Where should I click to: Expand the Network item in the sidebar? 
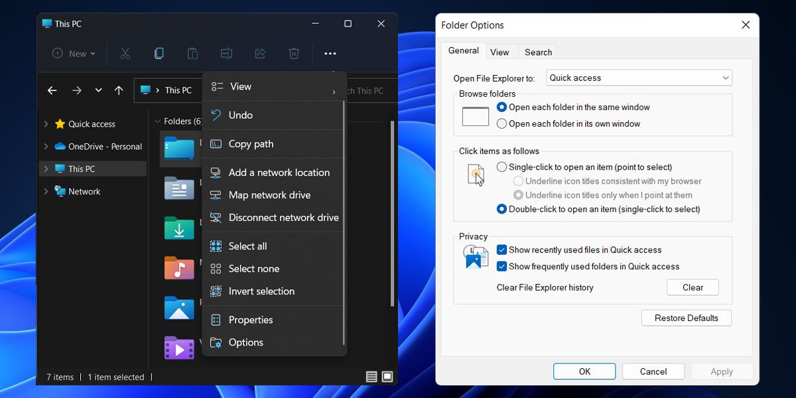coord(46,191)
